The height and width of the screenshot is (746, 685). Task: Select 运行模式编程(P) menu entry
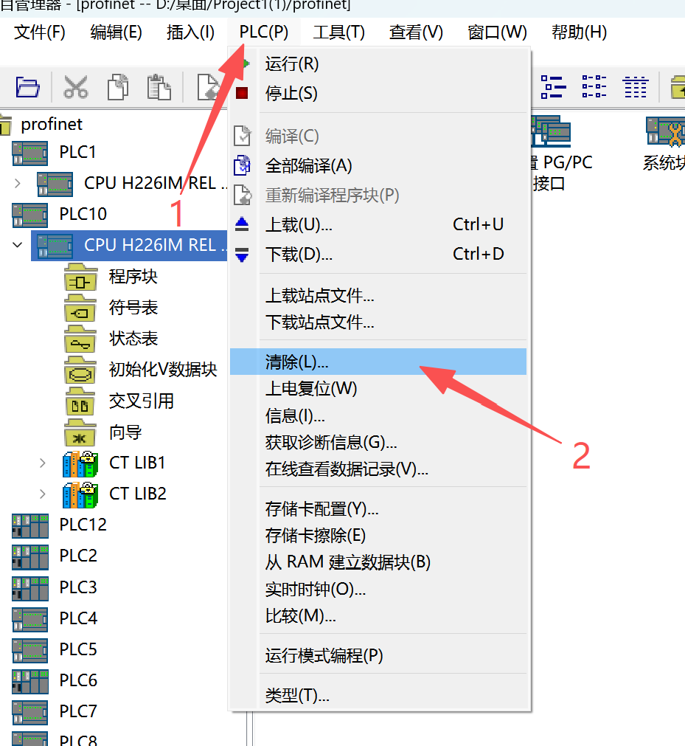[x=378, y=655]
